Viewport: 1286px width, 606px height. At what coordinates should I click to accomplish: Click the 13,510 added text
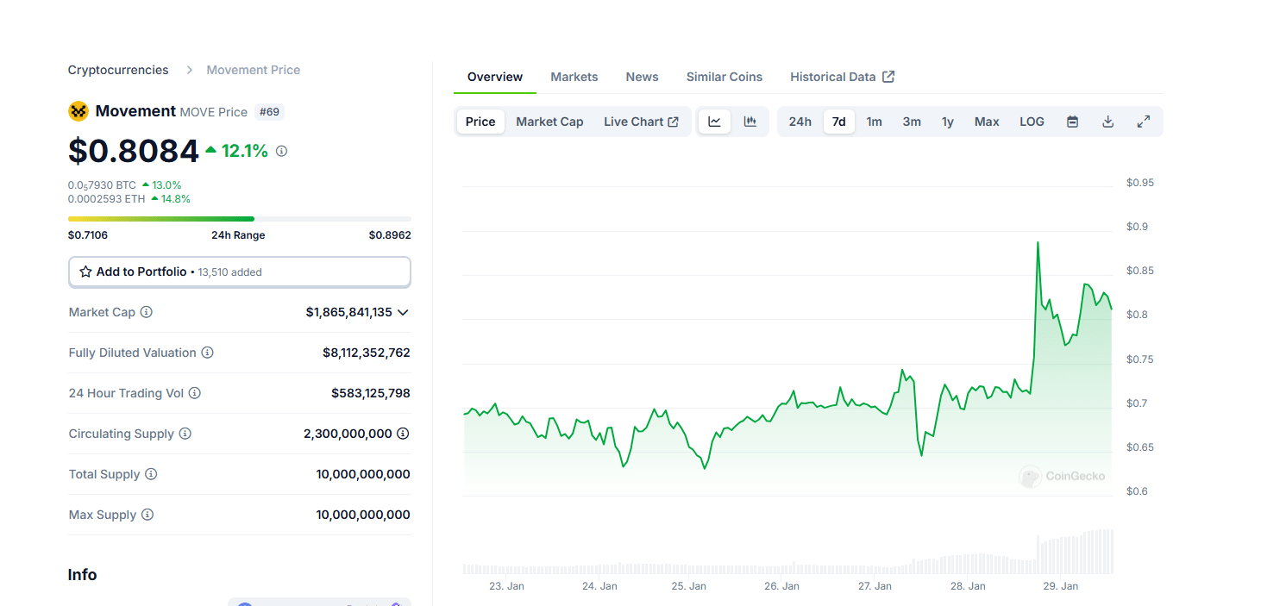coord(229,272)
